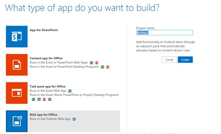The width and height of the screenshot is (221, 134).
Task: Click the App for SharePoint title text
Action: (x=44, y=30)
